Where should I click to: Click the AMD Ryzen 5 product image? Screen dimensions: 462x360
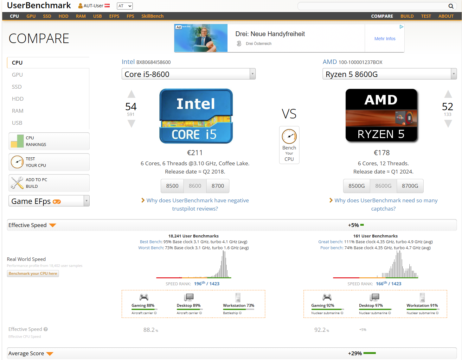pyautogui.click(x=381, y=115)
